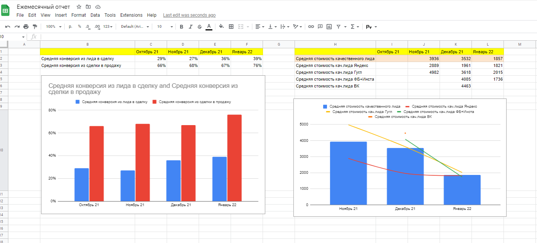Image resolution: width=537 pixels, height=243 pixels.
Task: Open the Google Sheets home icon
Action: pos(6,10)
